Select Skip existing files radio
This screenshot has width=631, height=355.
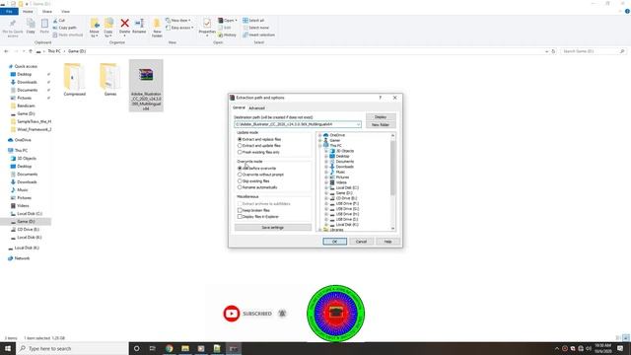click(240, 181)
